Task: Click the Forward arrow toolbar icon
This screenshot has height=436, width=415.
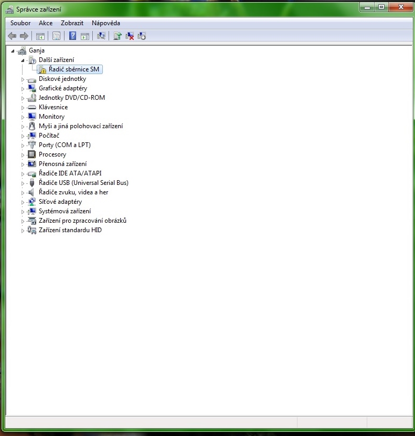Action: pos(24,36)
